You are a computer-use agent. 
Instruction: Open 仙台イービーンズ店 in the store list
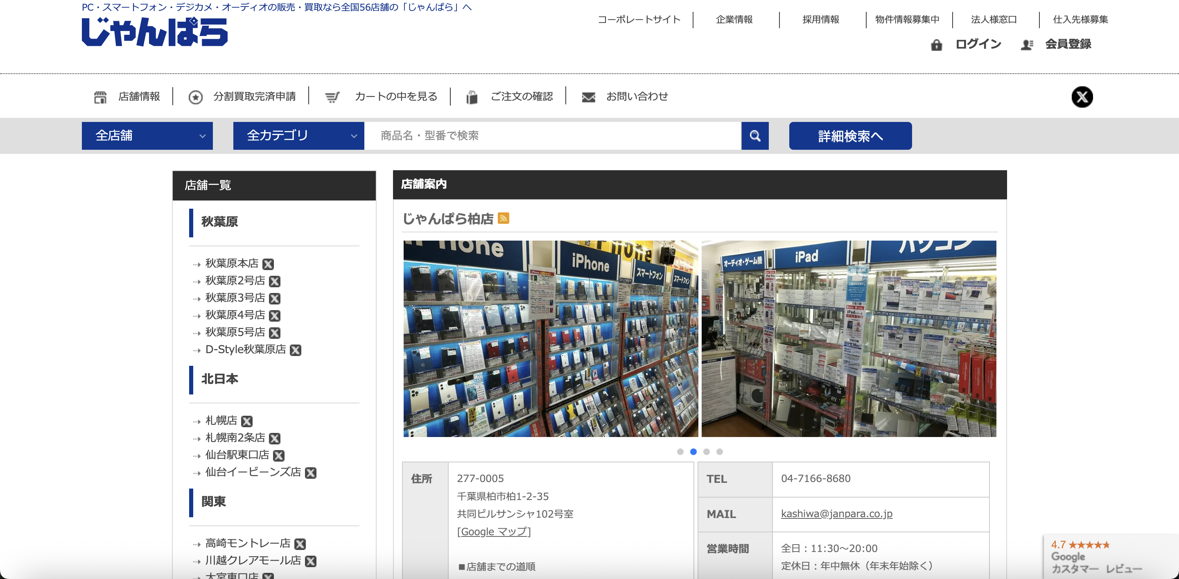click(253, 472)
